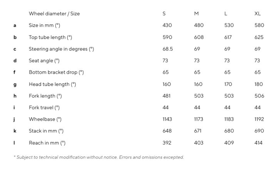
Task: Click the 'Top tube length' row label
Action: tap(50, 37)
